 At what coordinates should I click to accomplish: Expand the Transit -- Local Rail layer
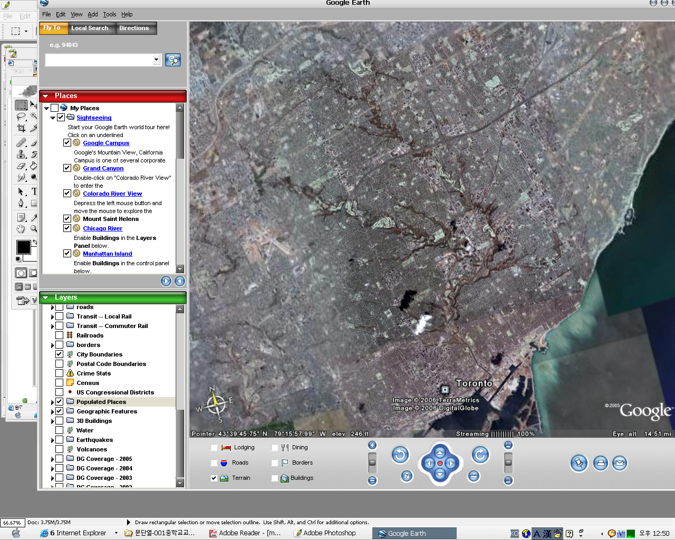click(x=52, y=316)
